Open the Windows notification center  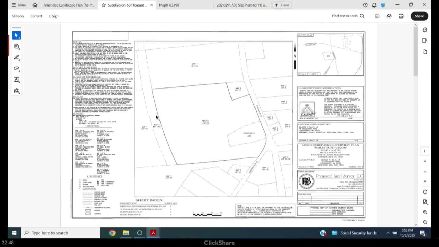point(423,233)
